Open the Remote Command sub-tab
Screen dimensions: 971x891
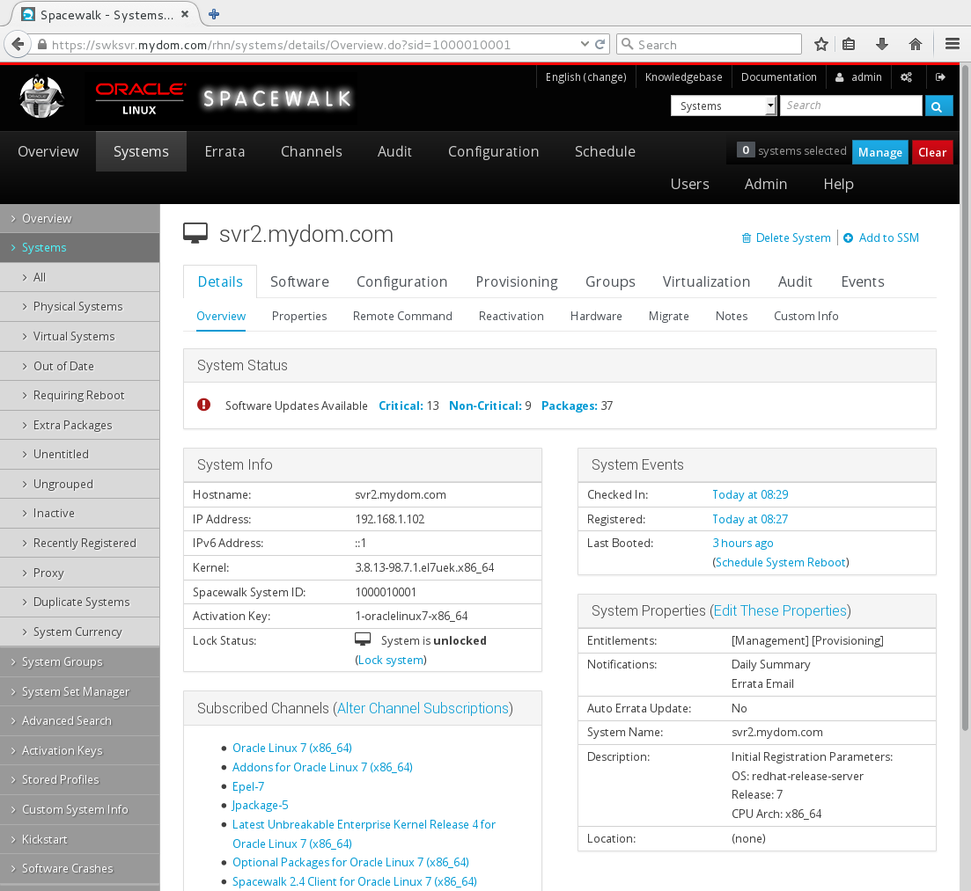pyautogui.click(x=402, y=316)
